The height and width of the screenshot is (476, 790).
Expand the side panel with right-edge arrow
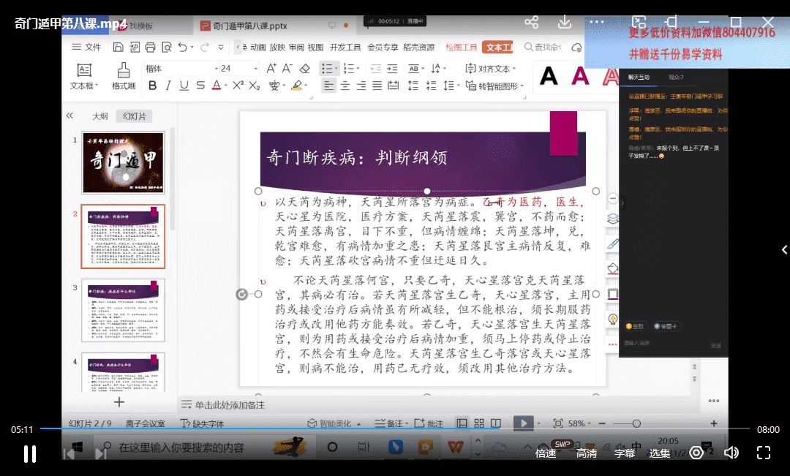(784, 250)
